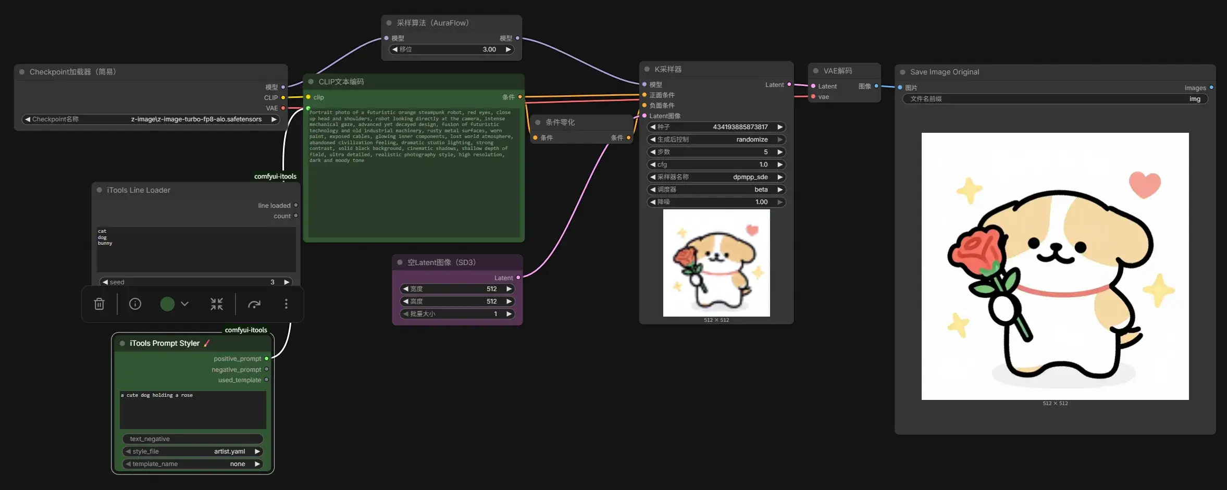The image size is (1227, 490).
Task: Increase 移位 value with right arrow
Action: 508,49
